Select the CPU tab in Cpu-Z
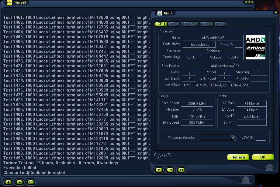Viewport: 280px width, 187px height. click(161, 24)
